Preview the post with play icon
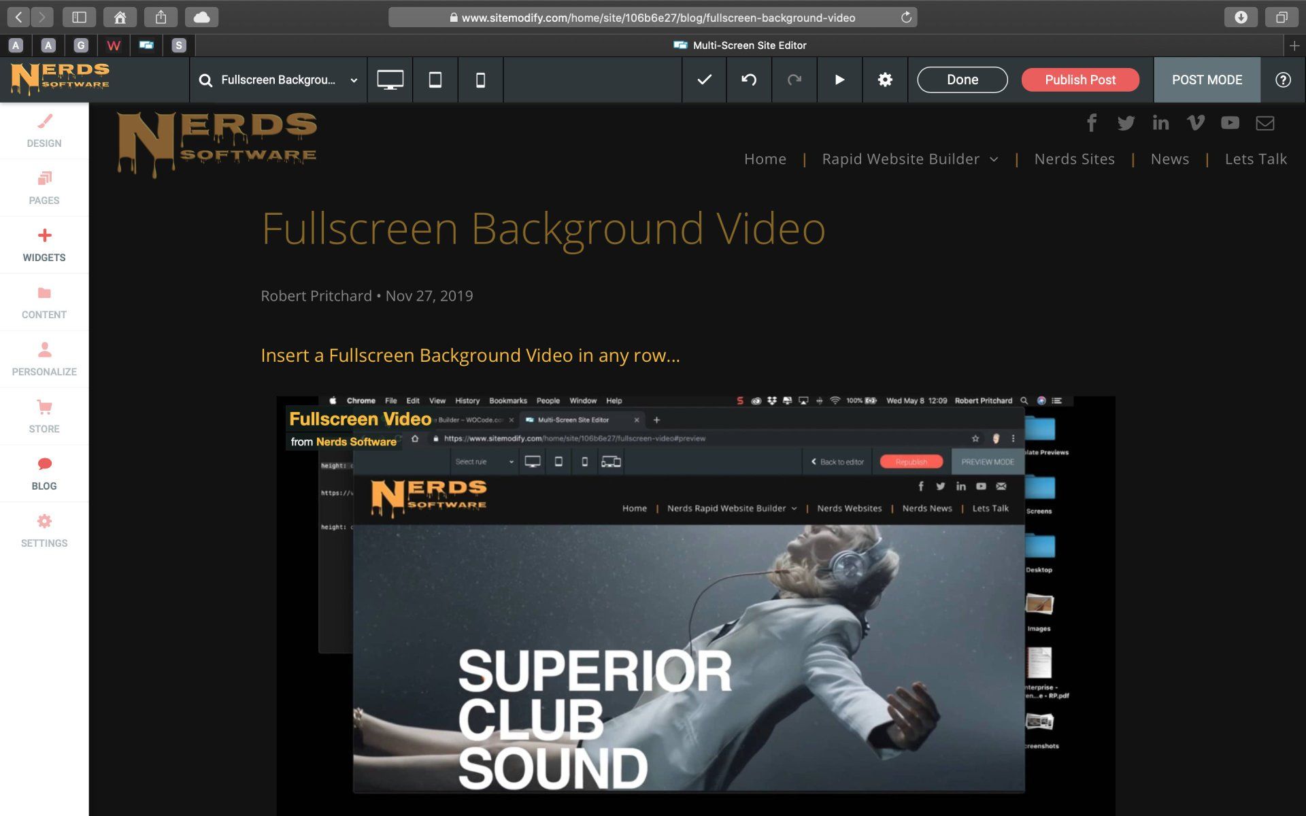Image resolution: width=1306 pixels, height=816 pixels. pos(839,80)
